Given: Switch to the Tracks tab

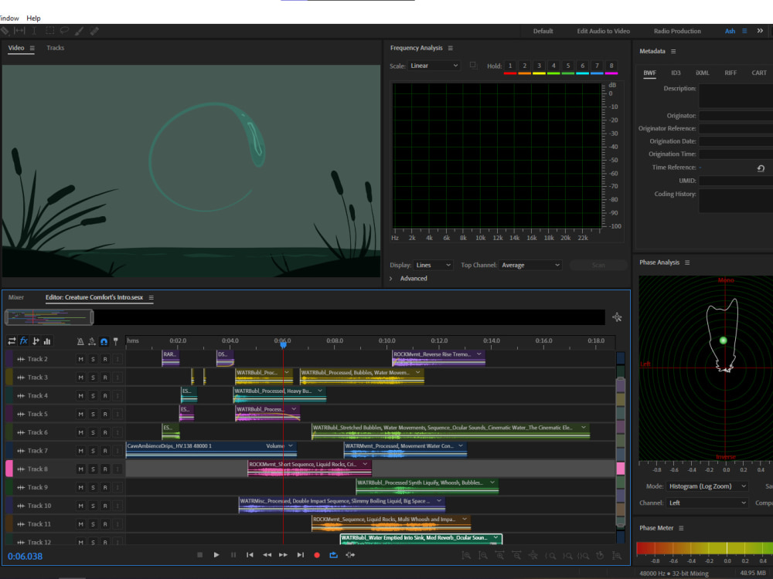Looking at the screenshot, I should [x=55, y=48].
